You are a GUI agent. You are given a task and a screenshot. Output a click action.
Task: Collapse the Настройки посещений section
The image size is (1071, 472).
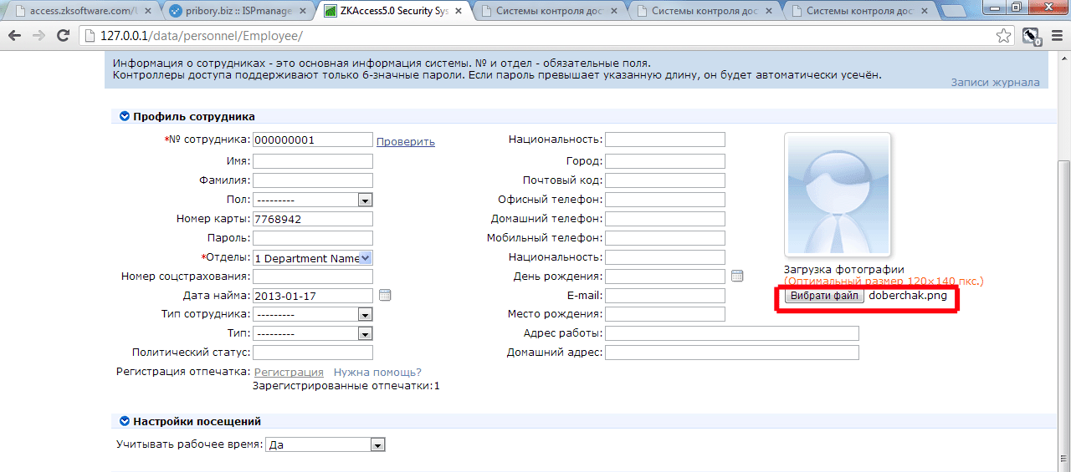pyautogui.click(x=124, y=422)
